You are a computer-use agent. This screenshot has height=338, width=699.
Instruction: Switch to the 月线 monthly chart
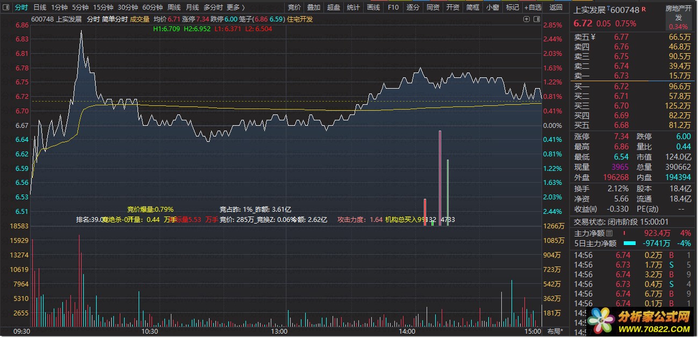coord(192,8)
